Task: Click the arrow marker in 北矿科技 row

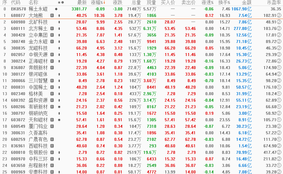Action: pos(59,22)
